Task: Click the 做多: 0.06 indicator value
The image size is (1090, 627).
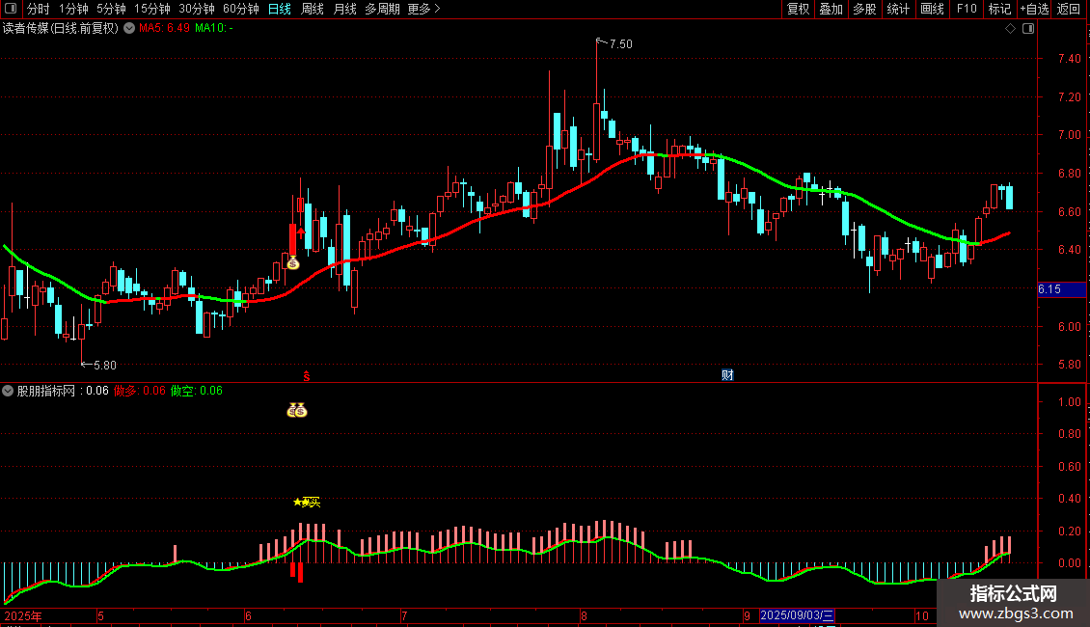Action: 140,391
